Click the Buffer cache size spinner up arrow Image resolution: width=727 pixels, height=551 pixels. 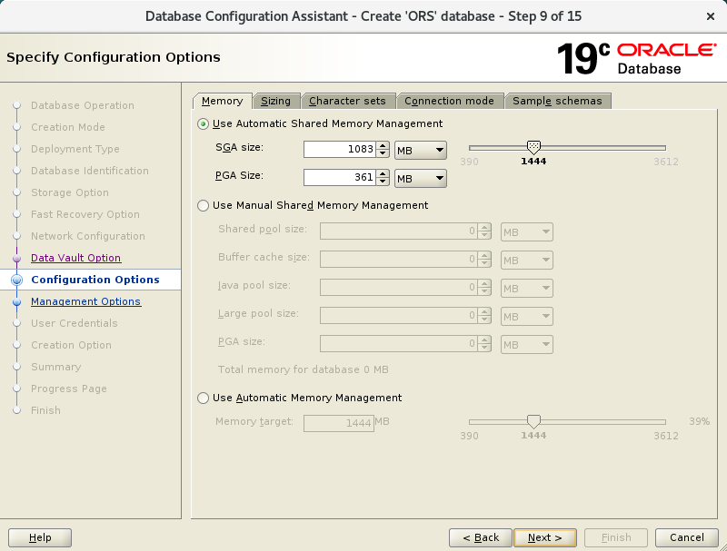[x=484, y=256]
